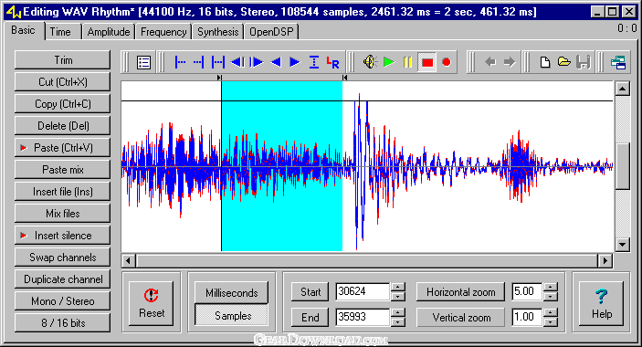Click Copy (Ctrl+C) button
The width and height of the screenshot is (642, 347).
(x=63, y=104)
